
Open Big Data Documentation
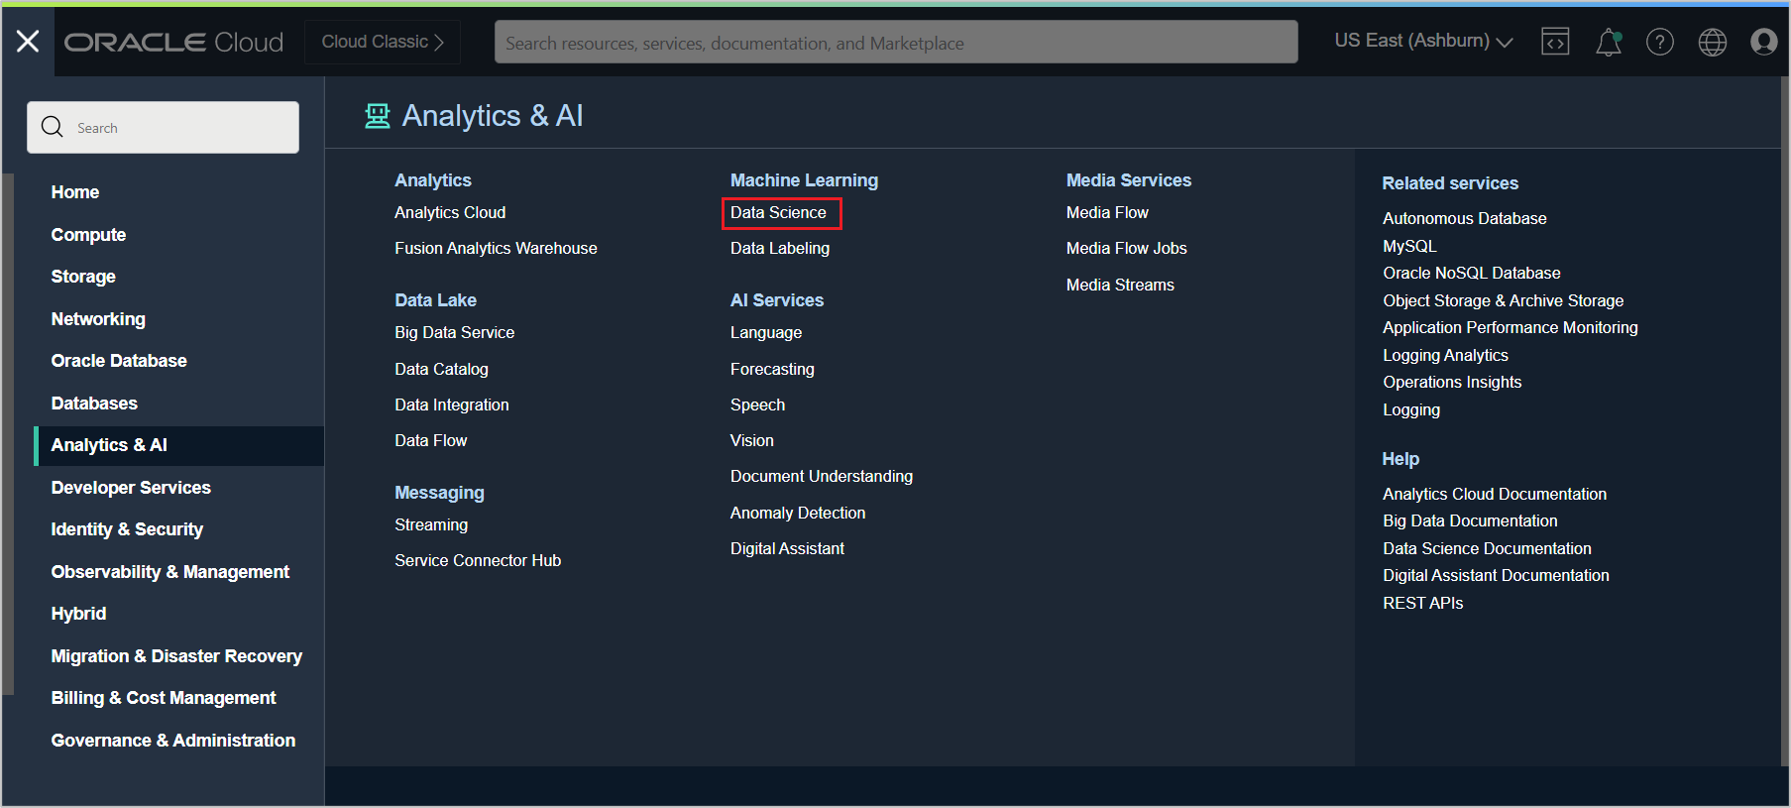[x=1470, y=520]
